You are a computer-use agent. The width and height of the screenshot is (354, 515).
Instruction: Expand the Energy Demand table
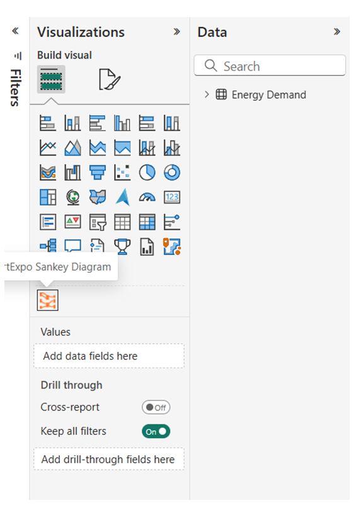207,94
